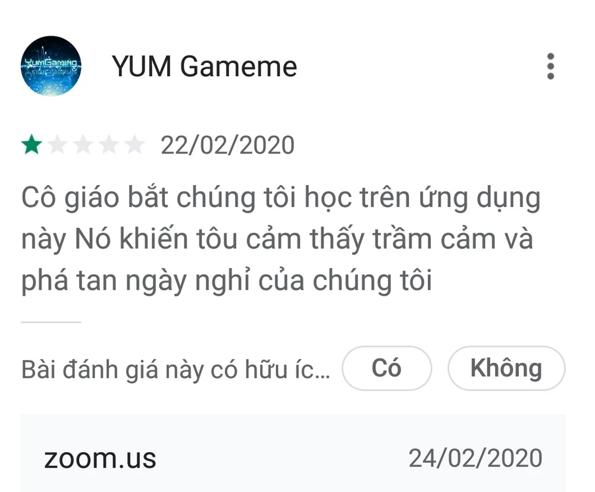Open the three-dot options menu
Viewport: 595px width, 492px height.
pyautogui.click(x=550, y=67)
